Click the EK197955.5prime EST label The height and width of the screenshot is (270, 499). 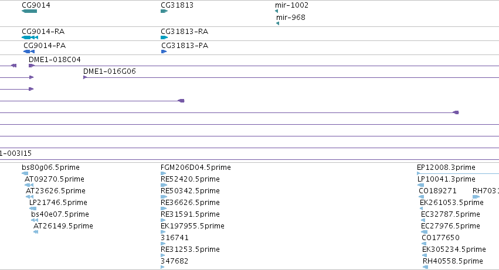tap(192, 226)
